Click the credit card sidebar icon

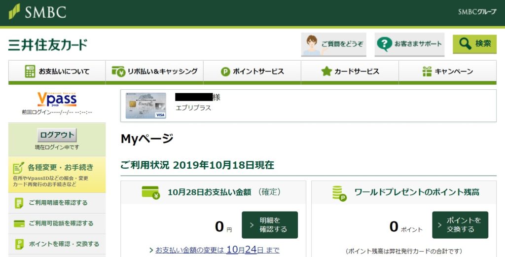click(19, 223)
